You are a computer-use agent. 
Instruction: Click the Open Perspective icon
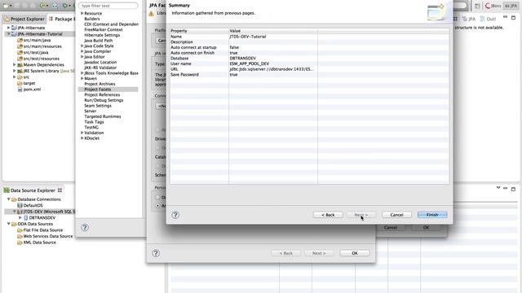tap(477, 6)
